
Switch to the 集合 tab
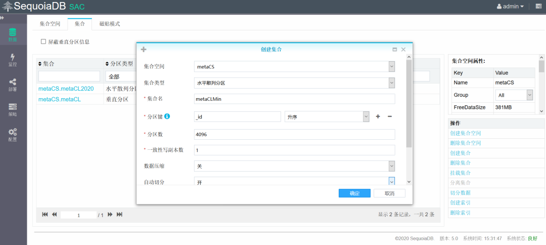pos(80,24)
